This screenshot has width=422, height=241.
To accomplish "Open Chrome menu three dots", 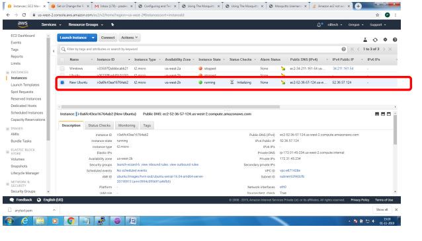I will (x=396, y=15).
